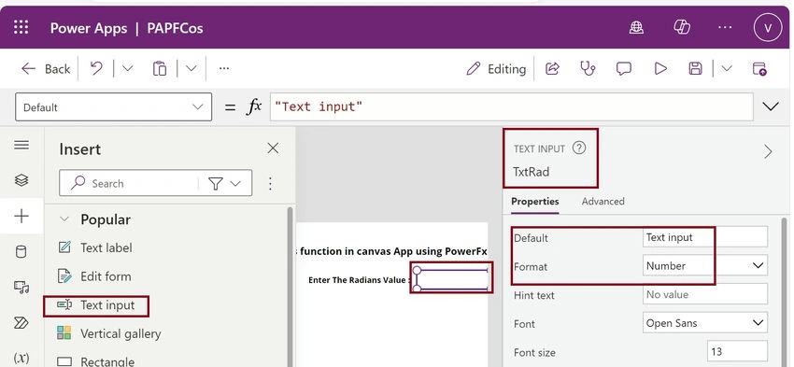Toggle the hamburger navigation menu
The width and height of the screenshot is (794, 367).
(21, 146)
